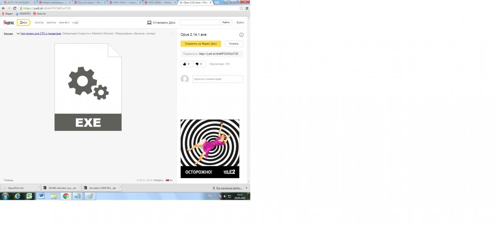497x225 pixels.
Task: Switch to the OPUS 2014.1 - Страница tab
Action: click(124, 2)
